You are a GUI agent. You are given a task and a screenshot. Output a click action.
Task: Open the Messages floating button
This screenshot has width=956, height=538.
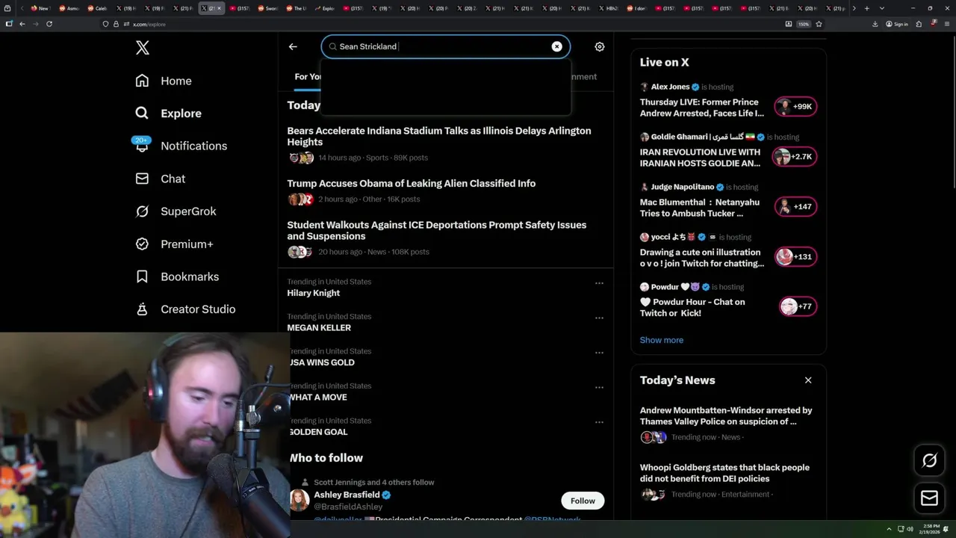(929, 498)
